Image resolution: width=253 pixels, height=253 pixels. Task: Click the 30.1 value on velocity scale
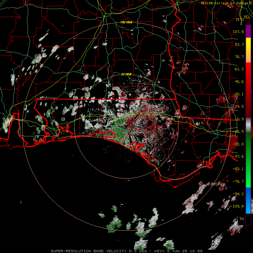(239, 94)
